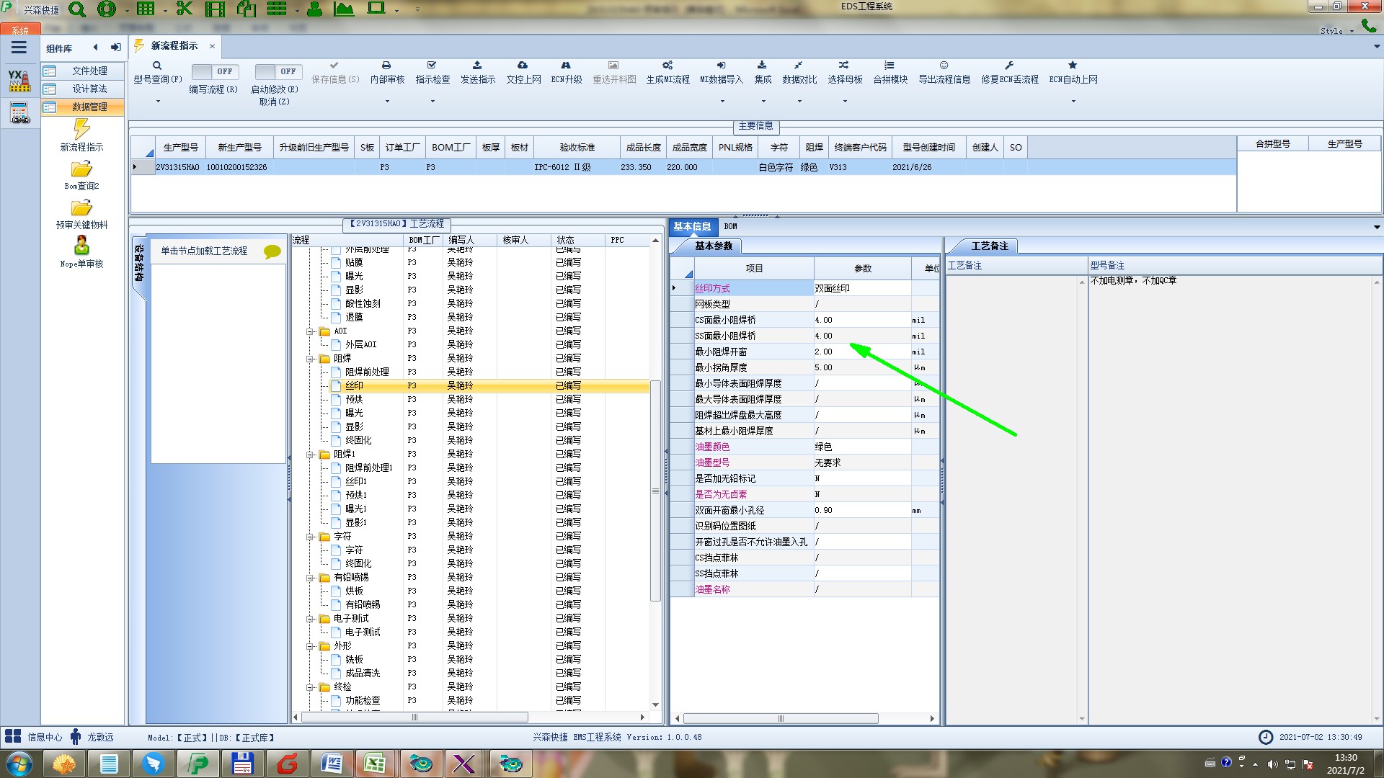The width and height of the screenshot is (1384, 778).
Task: Open dropdown arrow under 型号查询
Action: [x=158, y=102]
